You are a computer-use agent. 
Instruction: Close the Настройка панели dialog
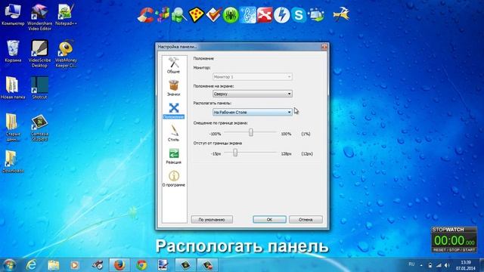(324, 47)
